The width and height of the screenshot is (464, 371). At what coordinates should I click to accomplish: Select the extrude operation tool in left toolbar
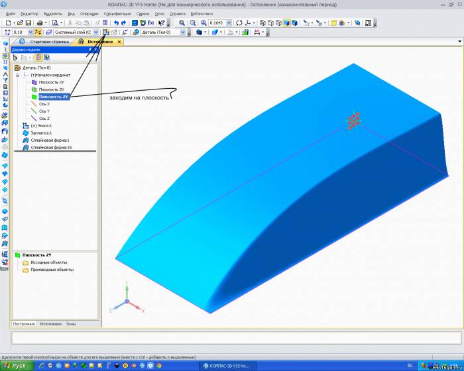click(5, 44)
